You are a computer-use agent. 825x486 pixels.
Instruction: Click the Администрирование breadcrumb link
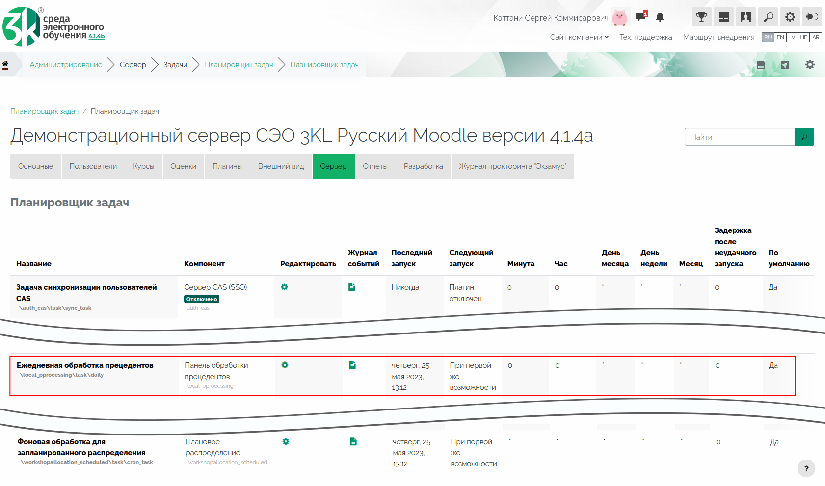(66, 65)
